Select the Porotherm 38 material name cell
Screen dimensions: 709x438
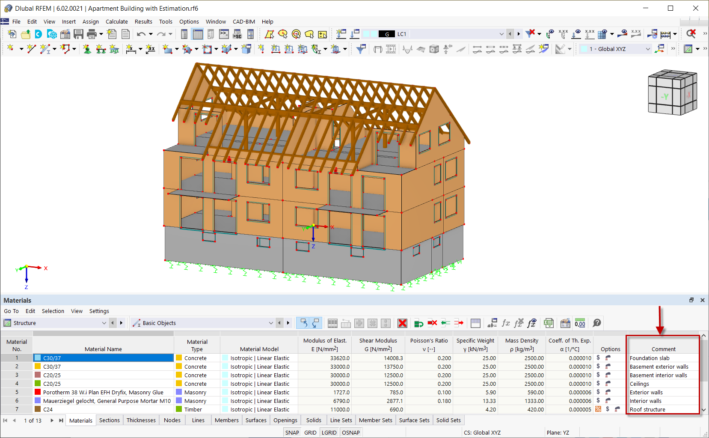(x=103, y=392)
